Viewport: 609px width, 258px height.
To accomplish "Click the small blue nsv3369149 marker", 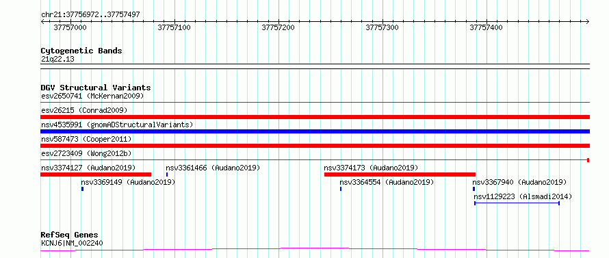I will [82, 189].
